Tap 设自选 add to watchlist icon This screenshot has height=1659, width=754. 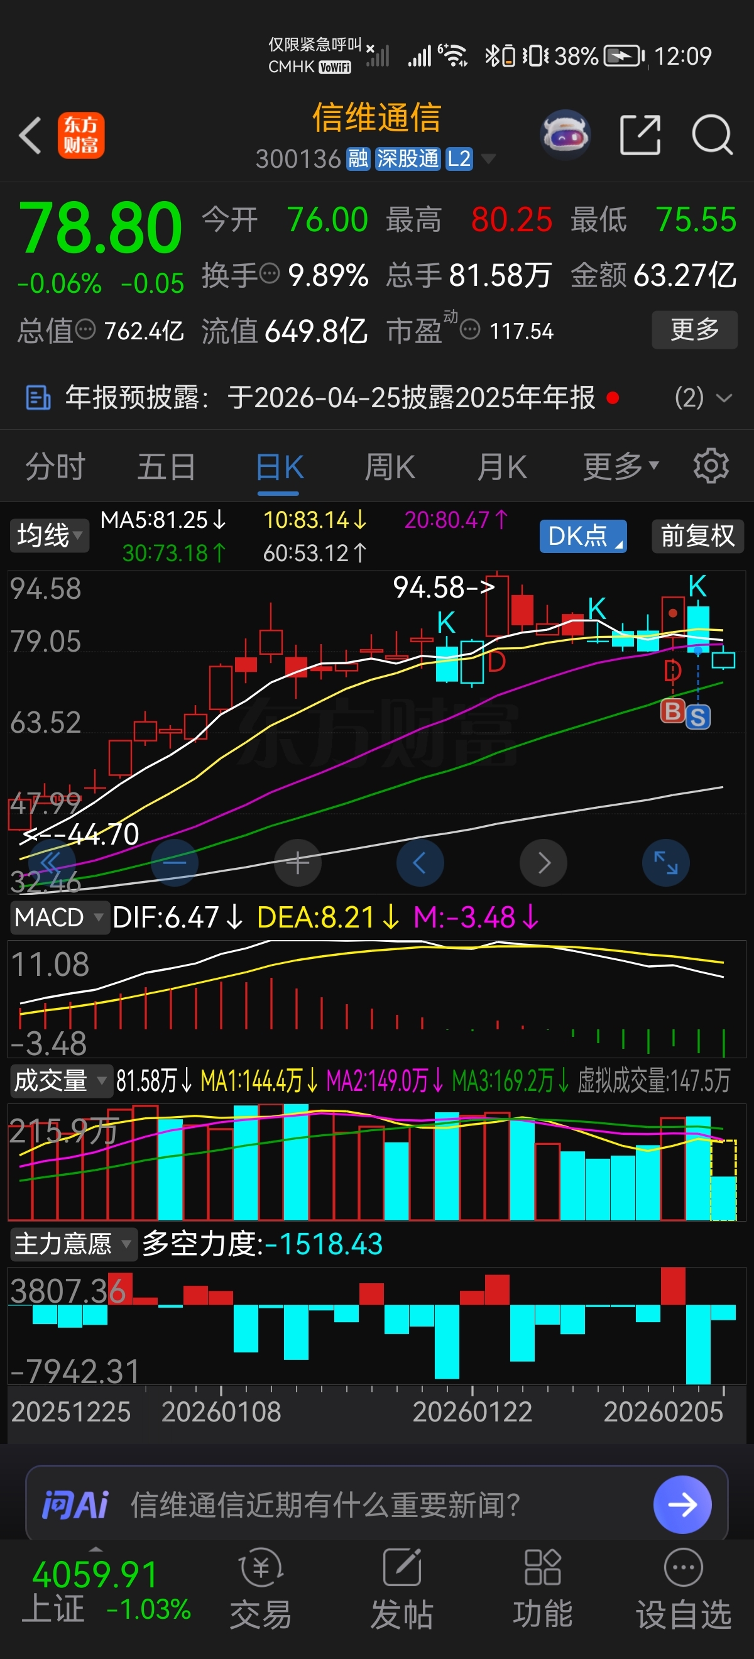click(x=683, y=1568)
